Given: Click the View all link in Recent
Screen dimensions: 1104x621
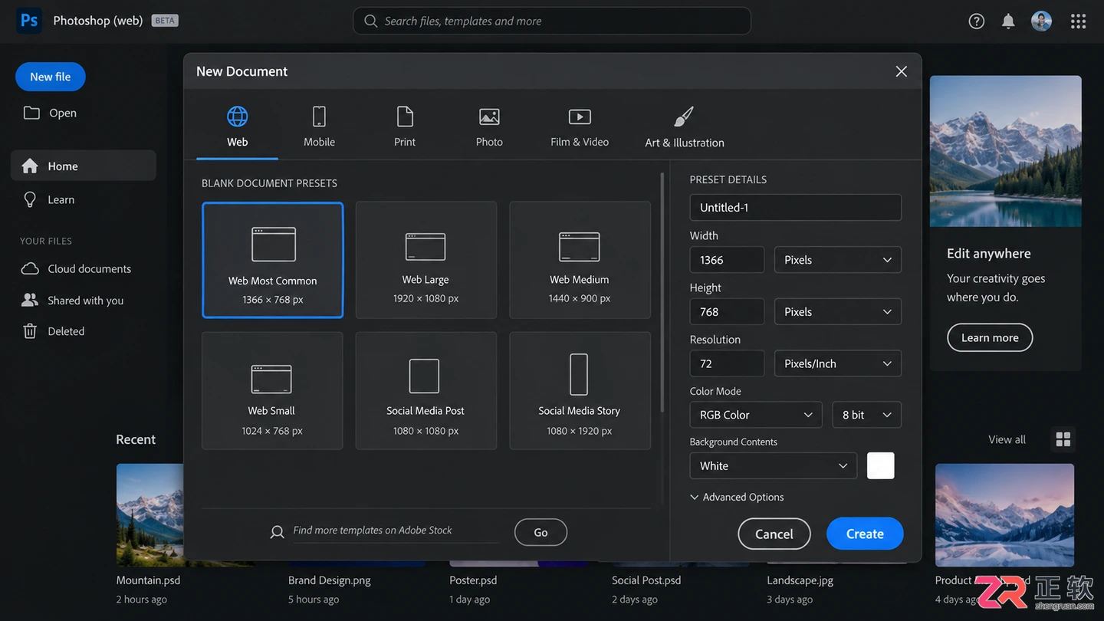Looking at the screenshot, I should 1007,439.
